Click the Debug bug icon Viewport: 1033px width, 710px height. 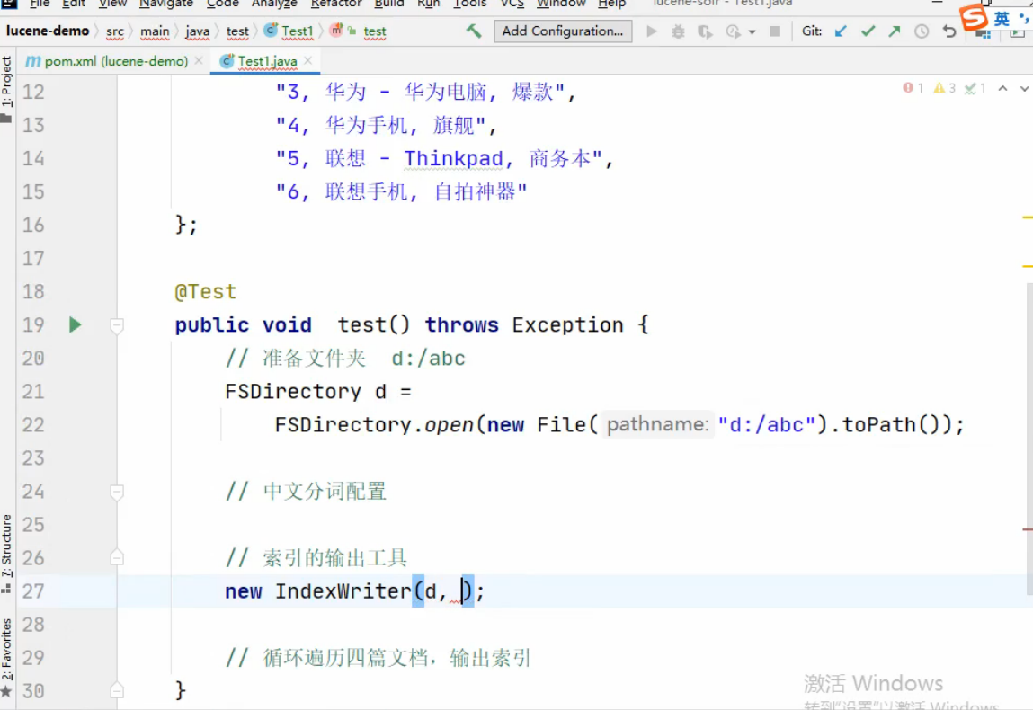pos(678,31)
